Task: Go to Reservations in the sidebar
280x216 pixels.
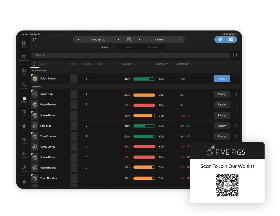Action: click(x=24, y=58)
